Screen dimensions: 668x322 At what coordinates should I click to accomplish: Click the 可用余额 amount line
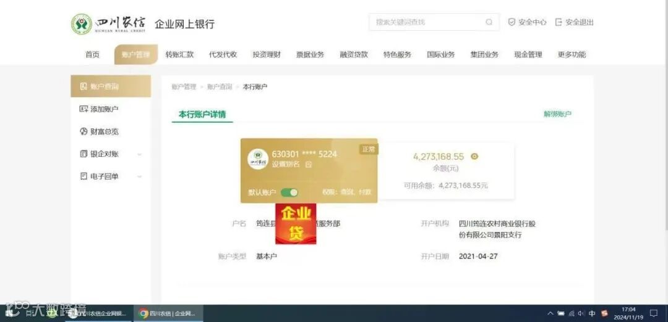click(445, 186)
